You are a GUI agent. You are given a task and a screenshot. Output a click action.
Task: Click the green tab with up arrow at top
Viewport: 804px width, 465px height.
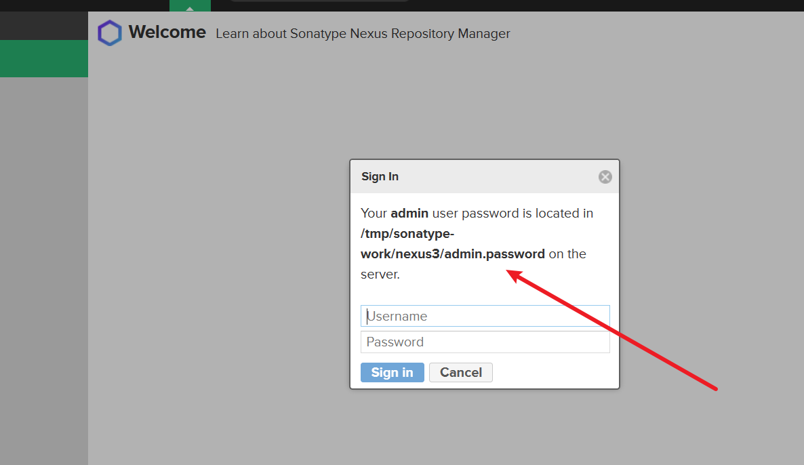190,5
